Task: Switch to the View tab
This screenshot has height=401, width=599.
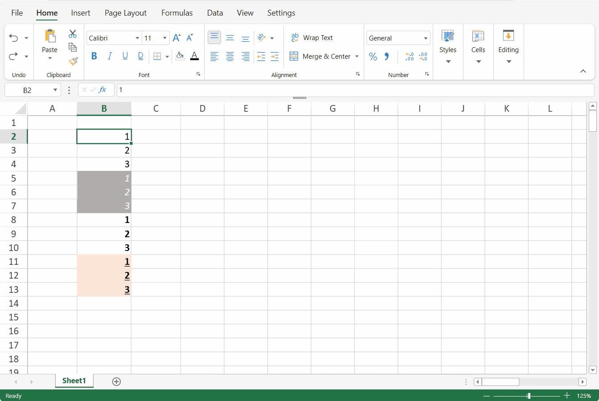Action: pyautogui.click(x=245, y=13)
